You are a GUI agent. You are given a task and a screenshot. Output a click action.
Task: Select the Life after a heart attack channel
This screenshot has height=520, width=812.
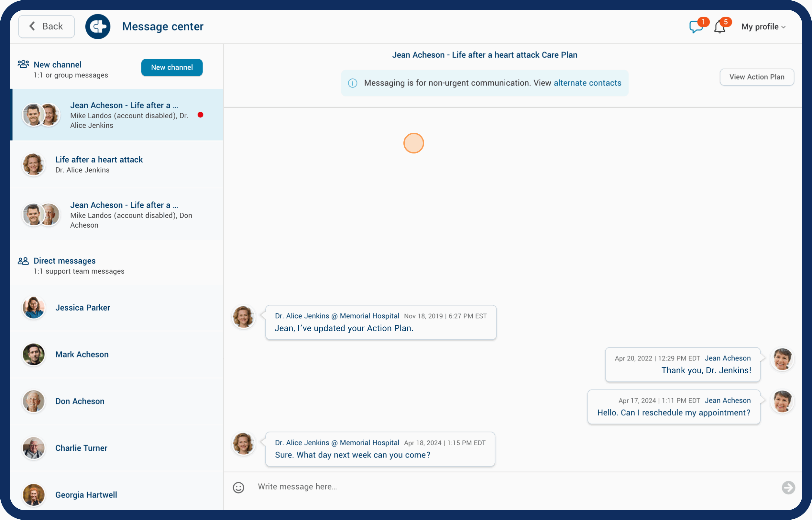[x=99, y=164]
